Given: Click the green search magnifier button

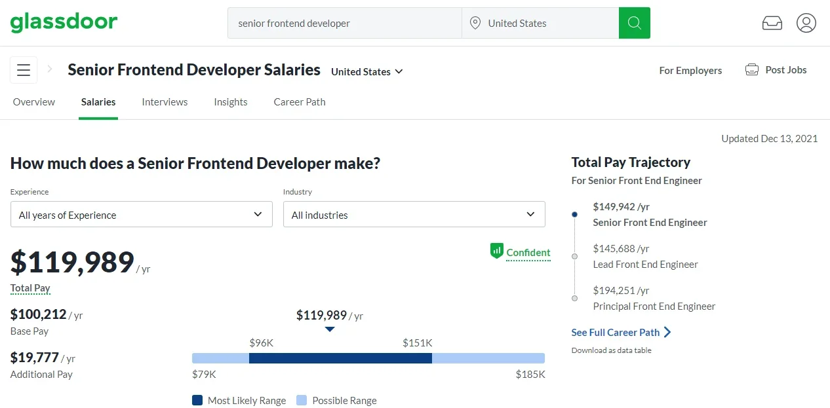Looking at the screenshot, I should tap(634, 23).
